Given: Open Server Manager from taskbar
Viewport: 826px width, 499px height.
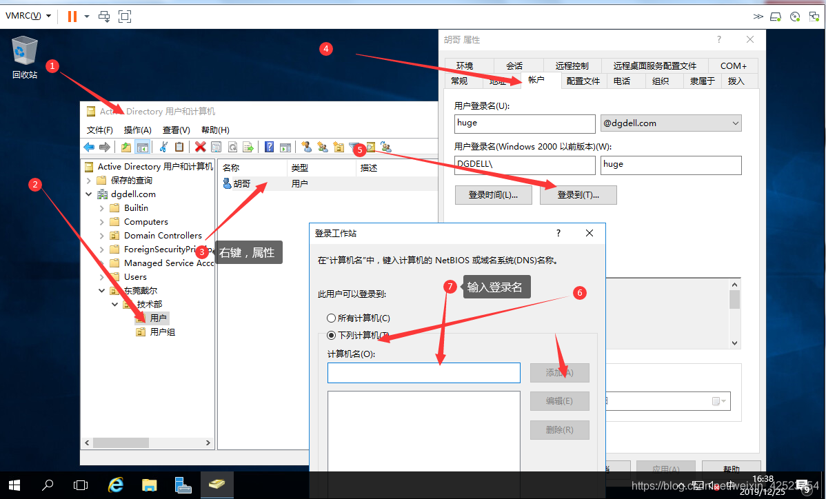Looking at the screenshot, I should point(183,485).
